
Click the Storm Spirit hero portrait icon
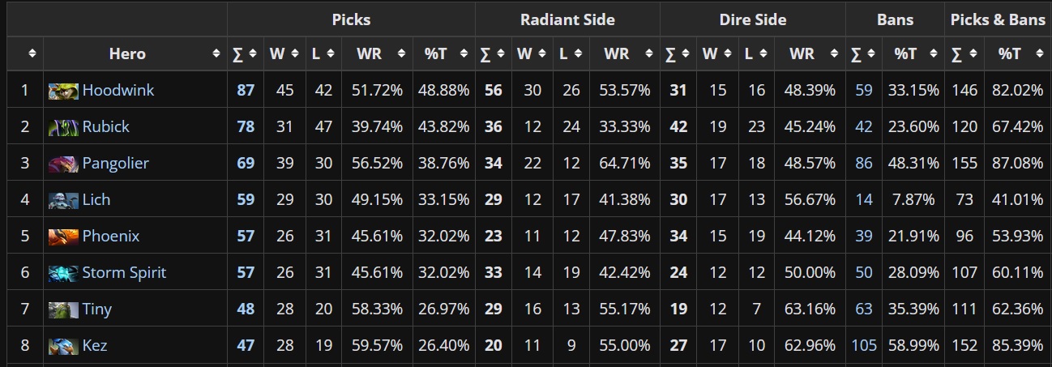click(63, 272)
